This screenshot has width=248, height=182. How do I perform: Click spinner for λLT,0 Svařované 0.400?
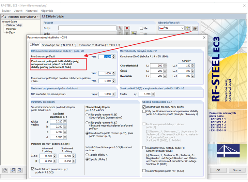(x=74, y=156)
